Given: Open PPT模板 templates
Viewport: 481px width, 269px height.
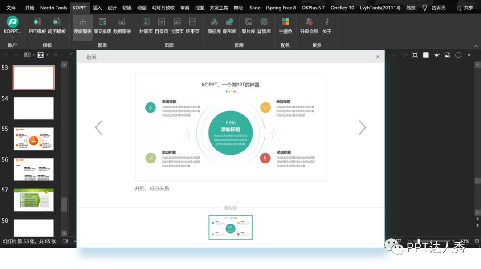Looking at the screenshot, I should (x=37, y=25).
